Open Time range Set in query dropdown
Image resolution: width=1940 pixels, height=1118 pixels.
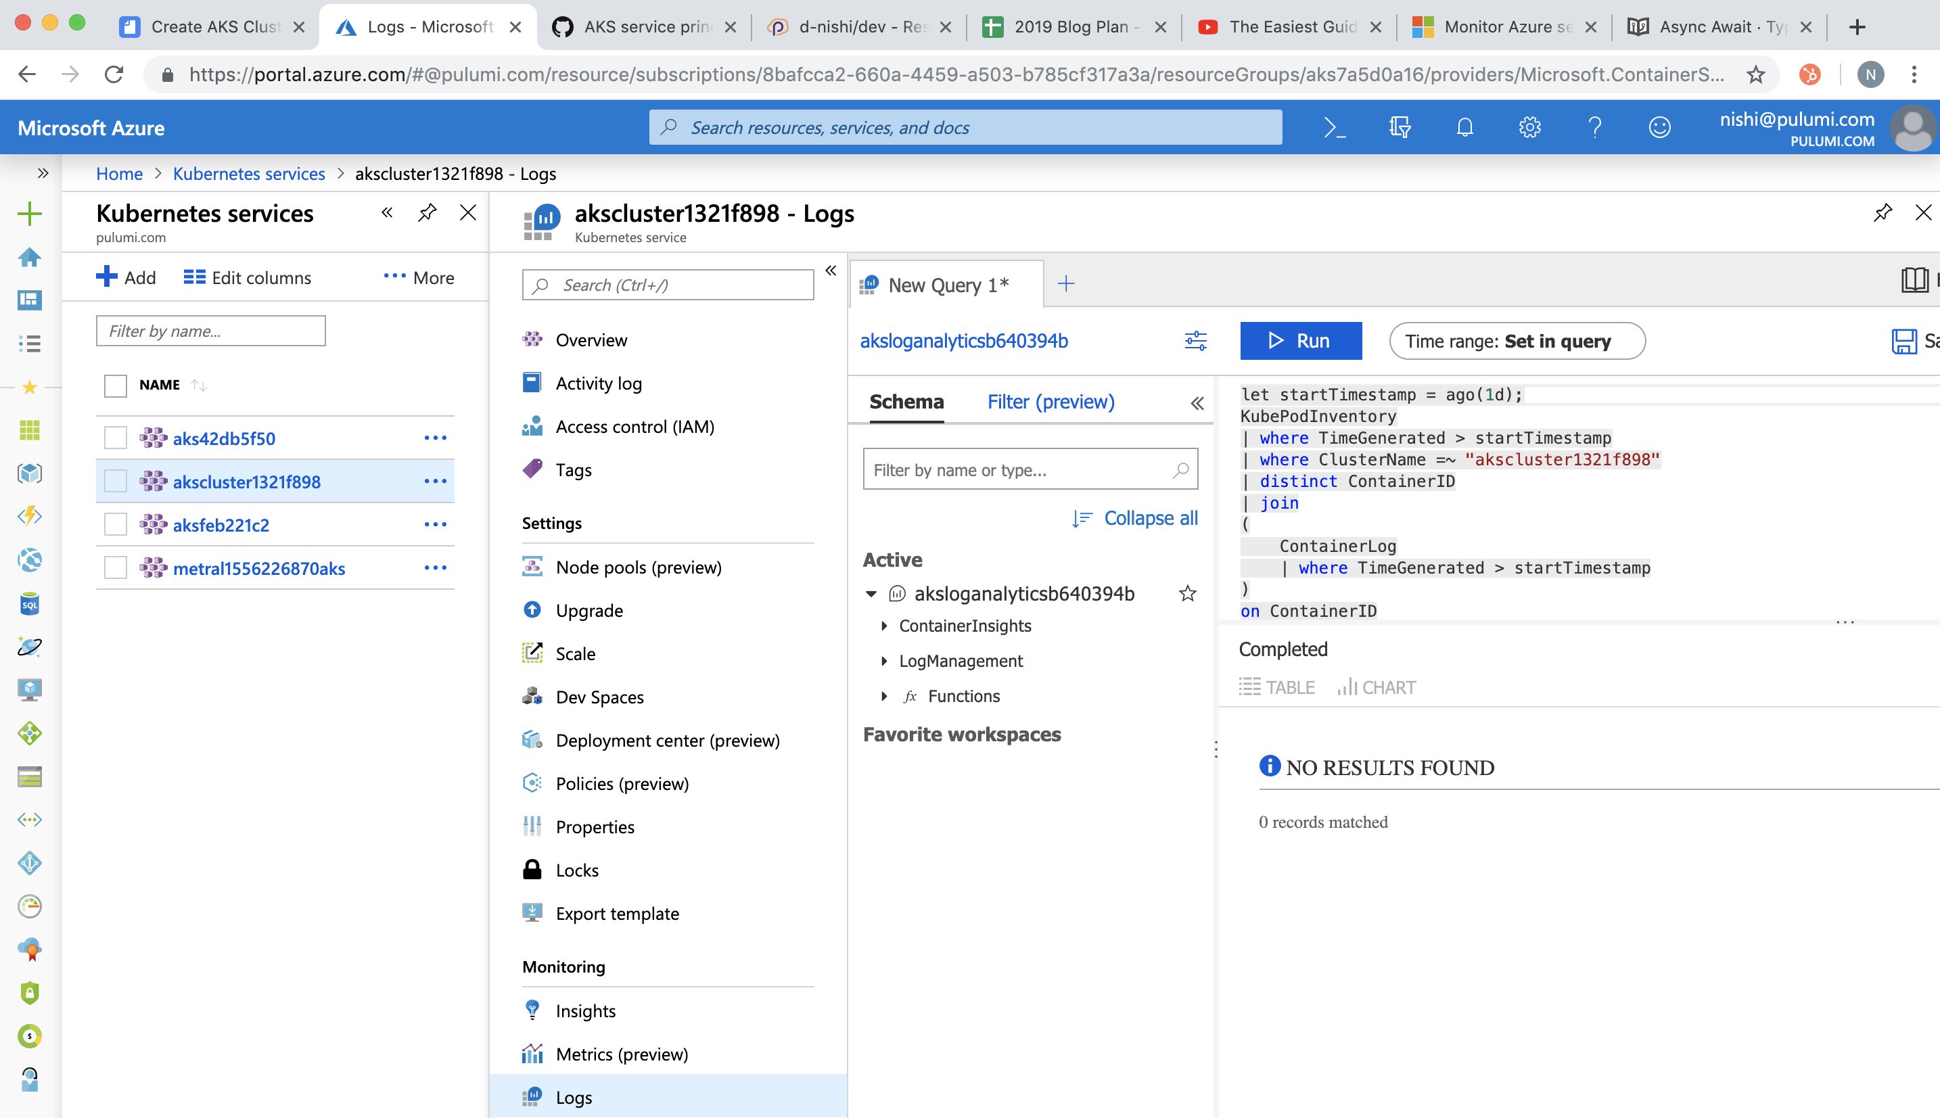point(1517,341)
